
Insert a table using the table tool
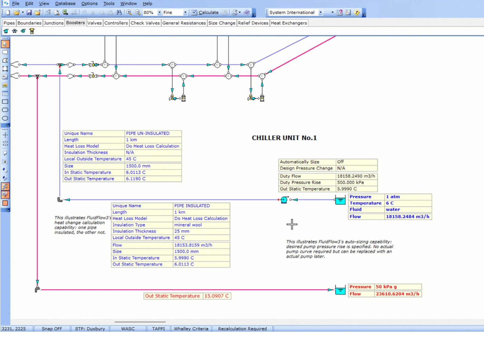pos(5,93)
